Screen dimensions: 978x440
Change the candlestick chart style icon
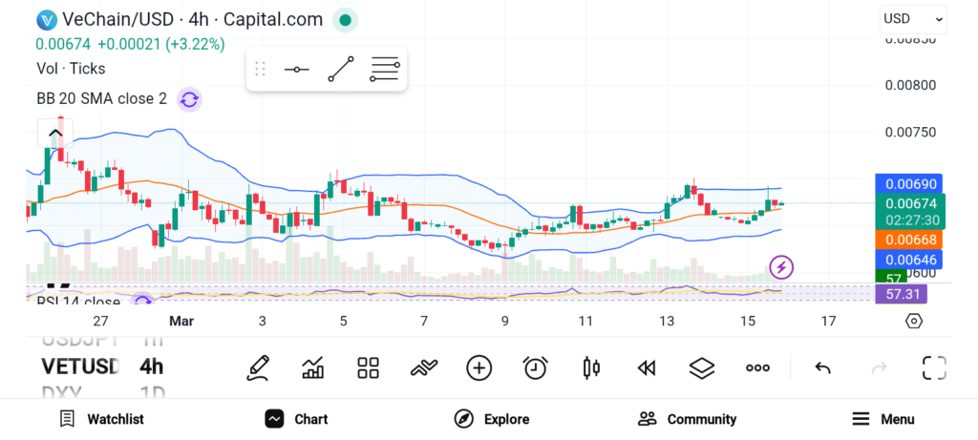(x=590, y=367)
